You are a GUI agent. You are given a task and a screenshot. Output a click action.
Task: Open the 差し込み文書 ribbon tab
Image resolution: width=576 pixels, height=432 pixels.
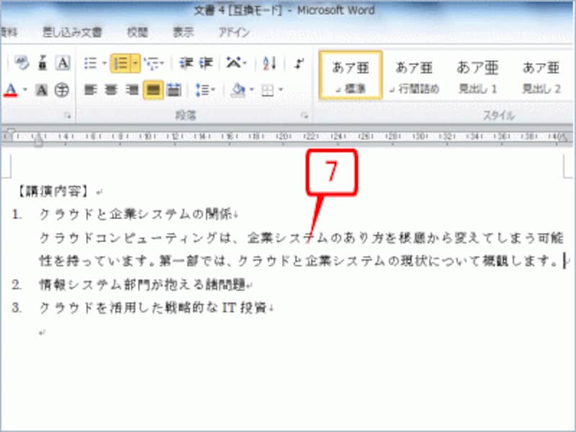[72, 32]
